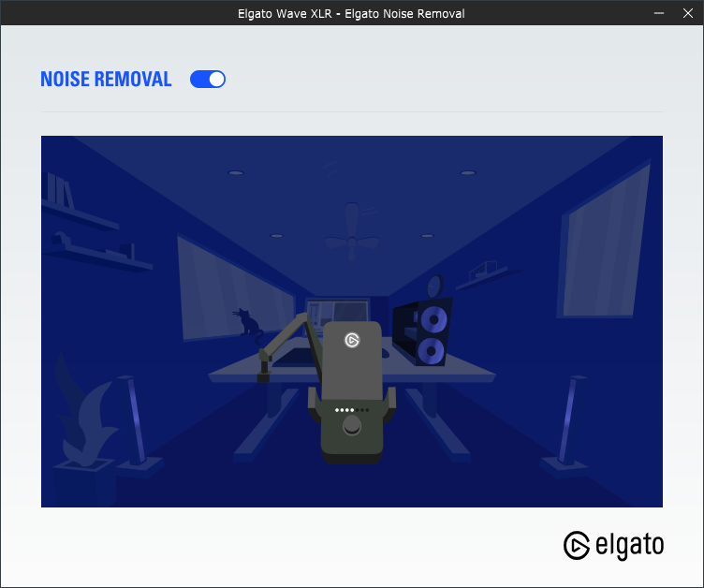Screen dimensions: 704x588
Task: Click the window title 'Elgato Wave XLR - Elgato Noise Removal'
Action: tap(351, 13)
